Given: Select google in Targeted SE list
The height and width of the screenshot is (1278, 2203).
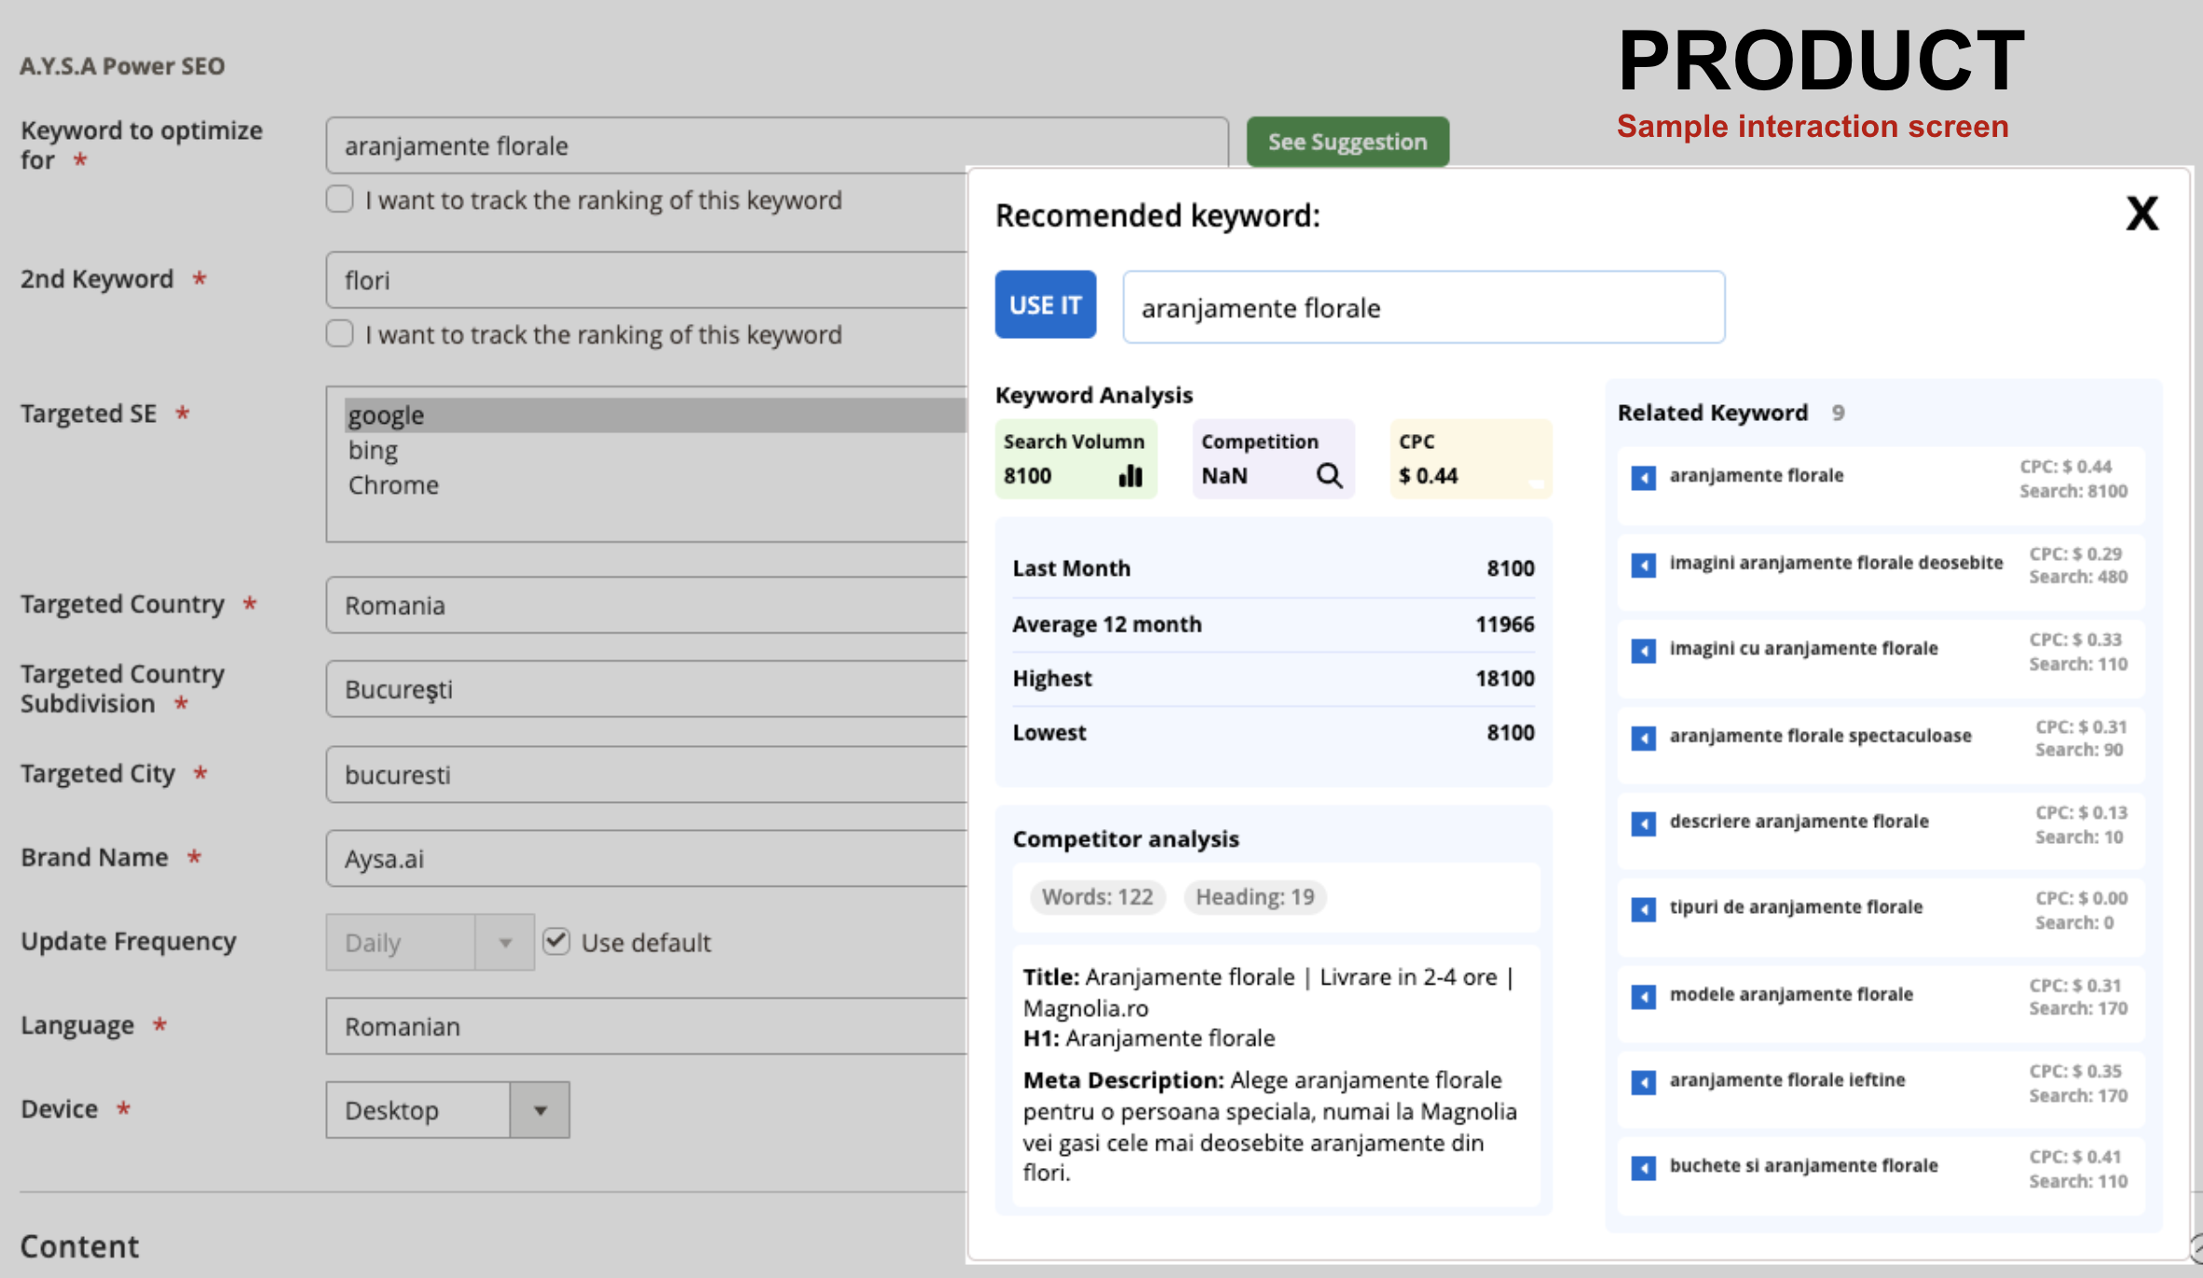Looking at the screenshot, I should 656,415.
